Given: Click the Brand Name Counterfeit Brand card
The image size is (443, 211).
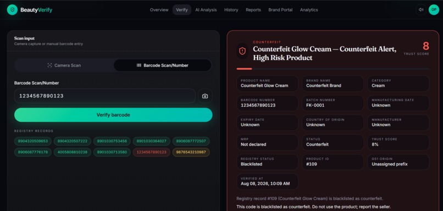Looking at the screenshot, I should [333, 84].
